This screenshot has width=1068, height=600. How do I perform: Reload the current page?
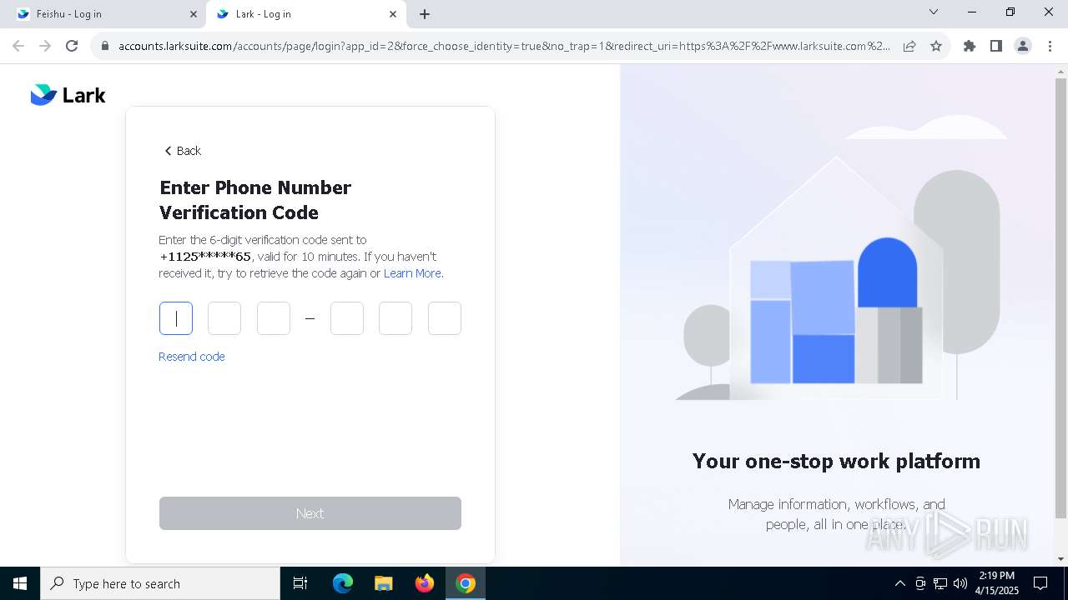(x=72, y=46)
